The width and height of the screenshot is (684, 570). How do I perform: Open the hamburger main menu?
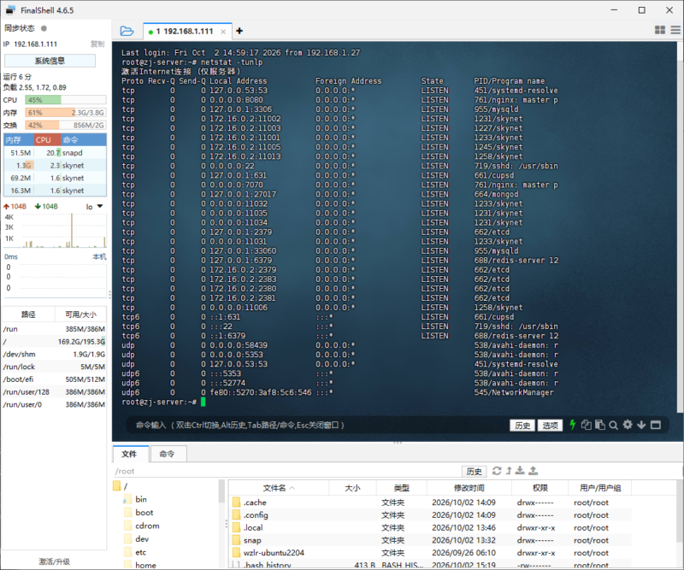point(675,30)
